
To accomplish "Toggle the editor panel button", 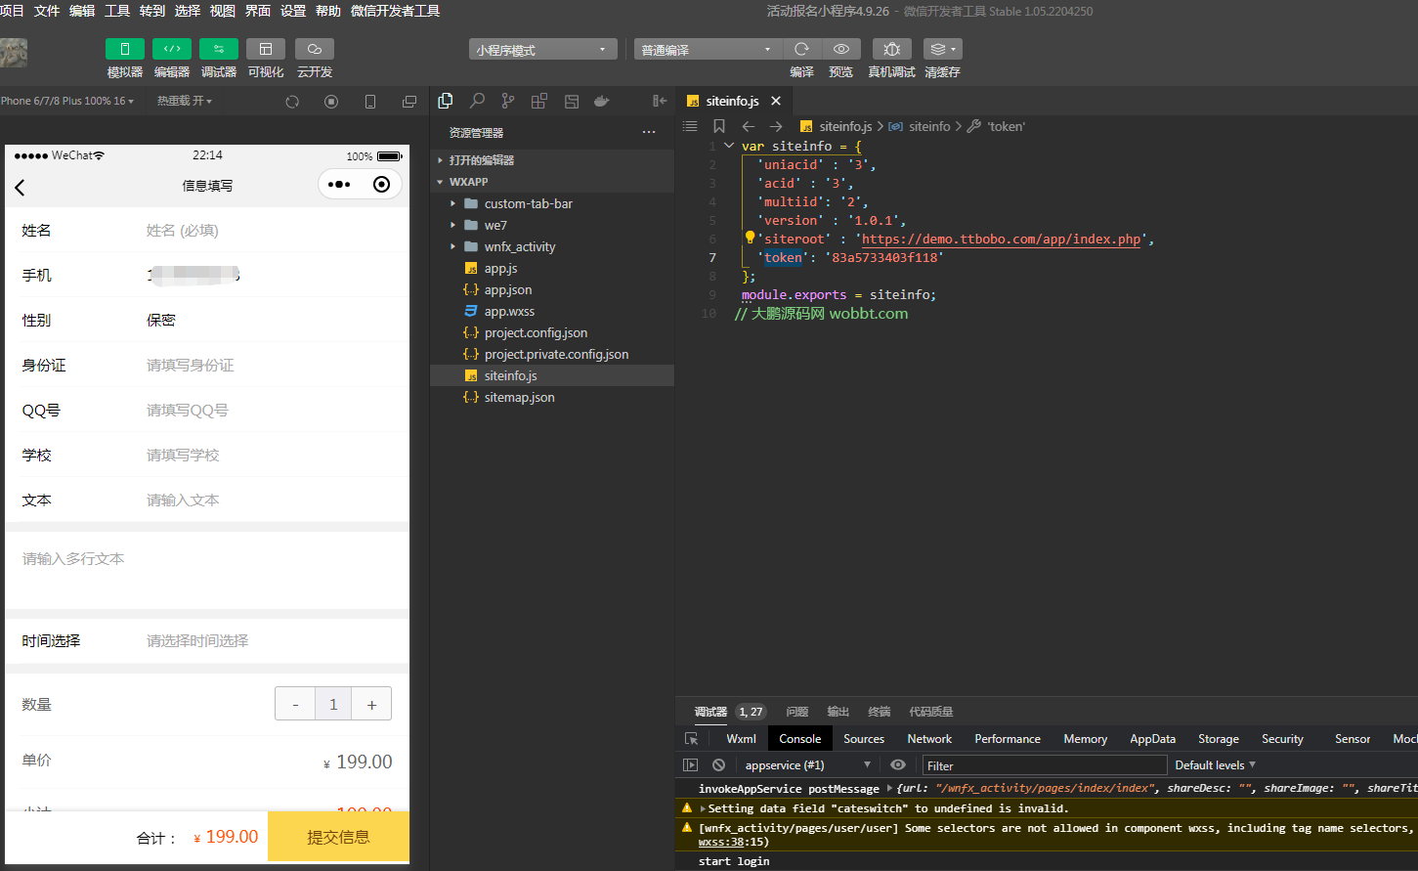I will click(171, 49).
